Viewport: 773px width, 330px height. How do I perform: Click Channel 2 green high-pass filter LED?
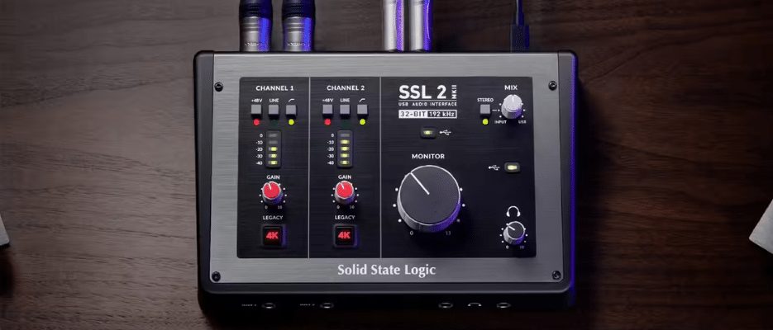click(x=363, y=121)
